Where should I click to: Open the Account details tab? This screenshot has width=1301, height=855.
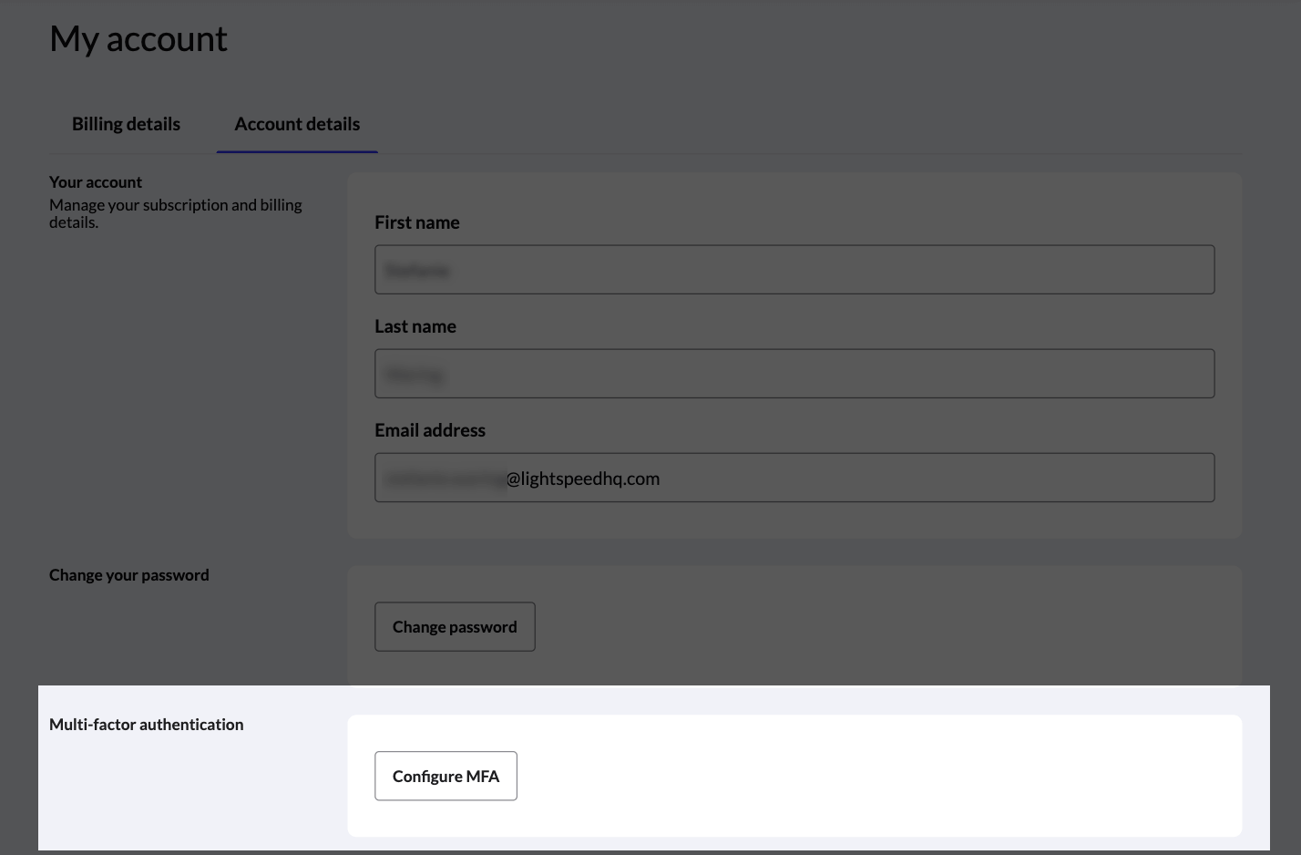click(x=297, y=124)
